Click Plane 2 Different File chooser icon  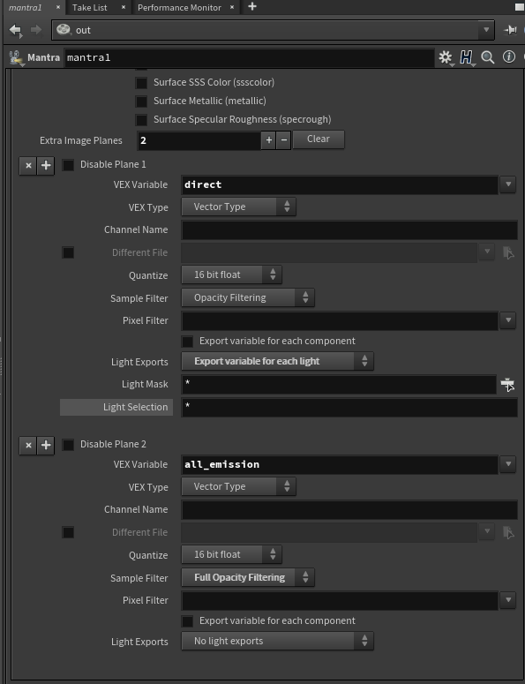[508, 532]
